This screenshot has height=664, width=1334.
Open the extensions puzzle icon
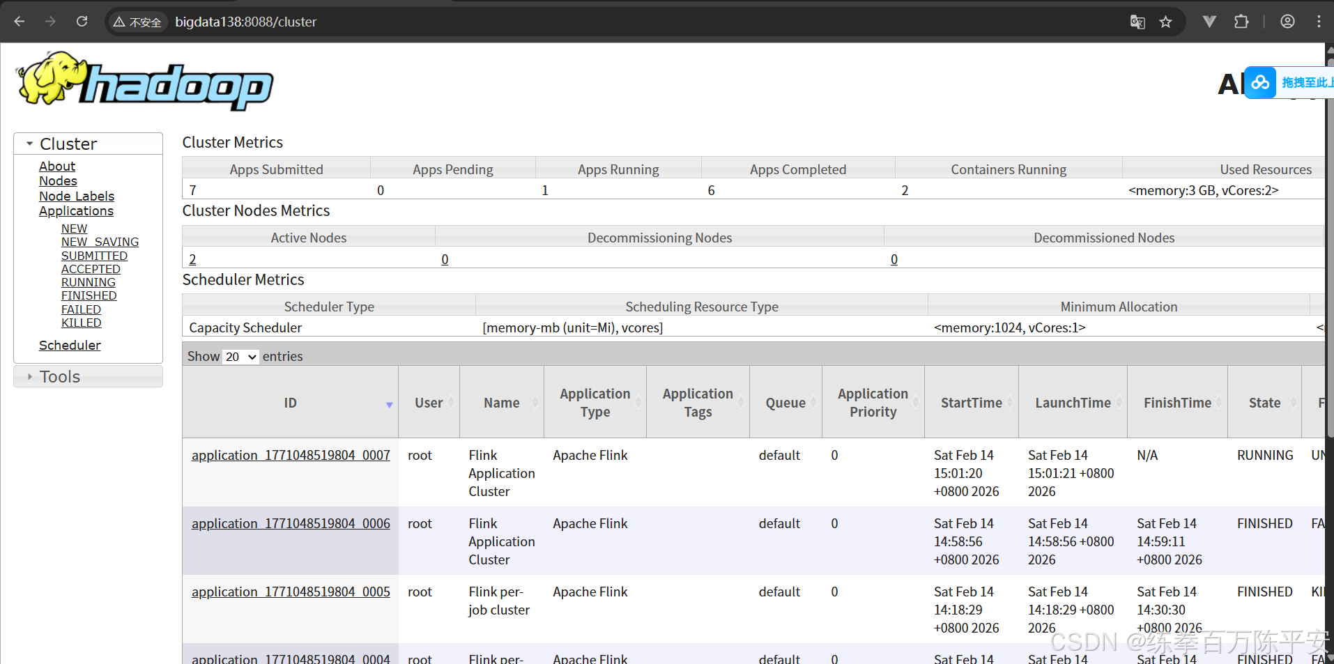click(x=1241, y=22)
